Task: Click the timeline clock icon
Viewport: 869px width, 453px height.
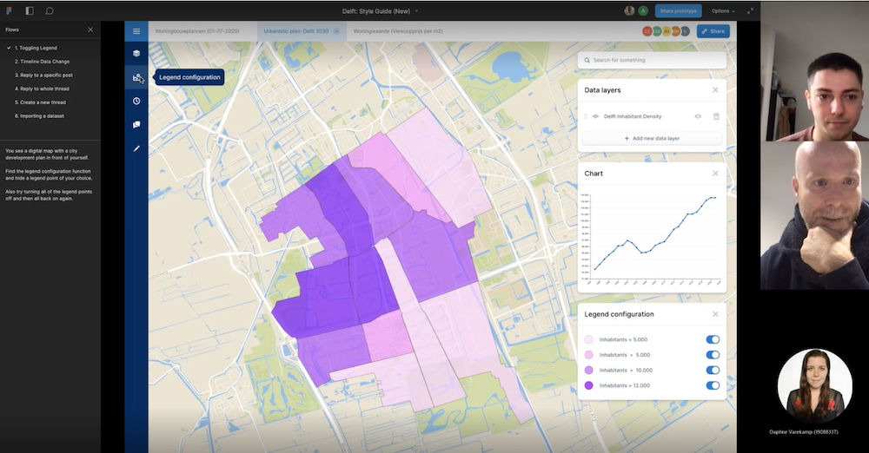Action: coord(136,102)
